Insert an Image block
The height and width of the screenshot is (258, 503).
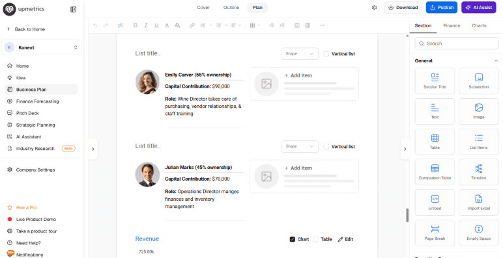479,111
